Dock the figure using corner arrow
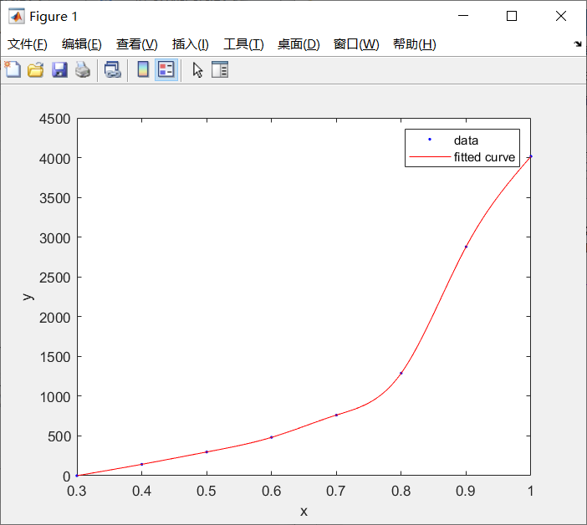This screenshot has height=525, width=587. pyautogui.click(x=578, y=44)
